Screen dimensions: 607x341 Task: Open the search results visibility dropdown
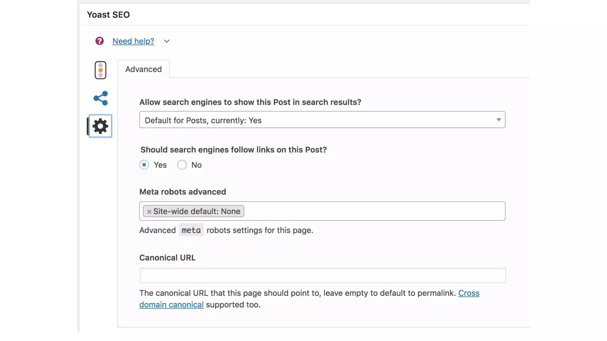317,120
